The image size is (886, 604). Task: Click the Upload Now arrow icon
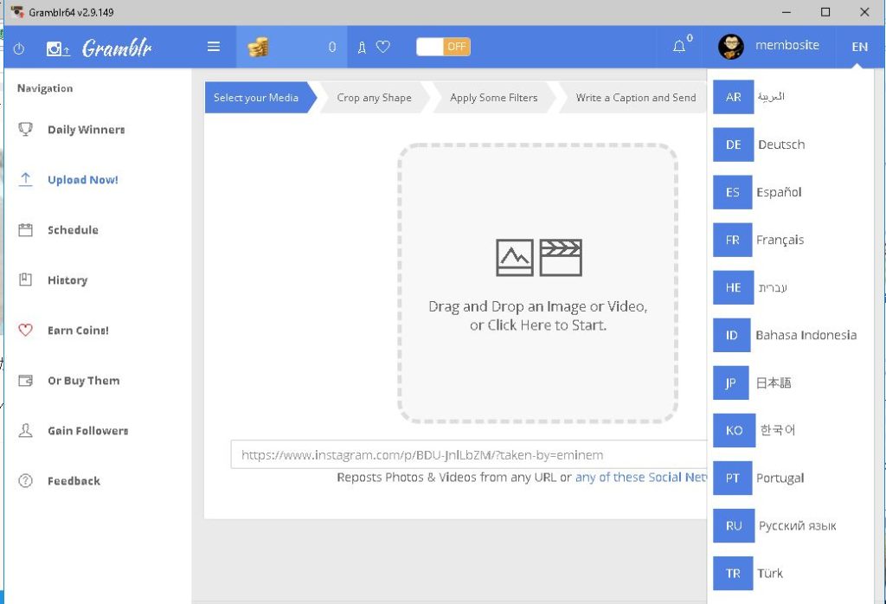click(25, 180)
